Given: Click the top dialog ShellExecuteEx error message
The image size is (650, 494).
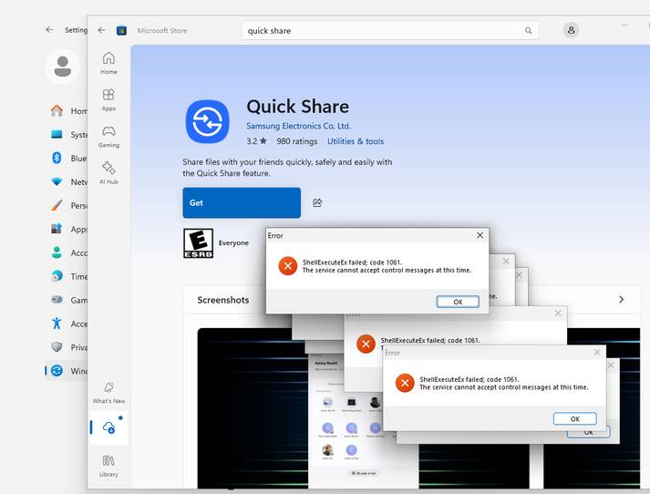Looking at the screenshot, I should [x=387, y=266].
